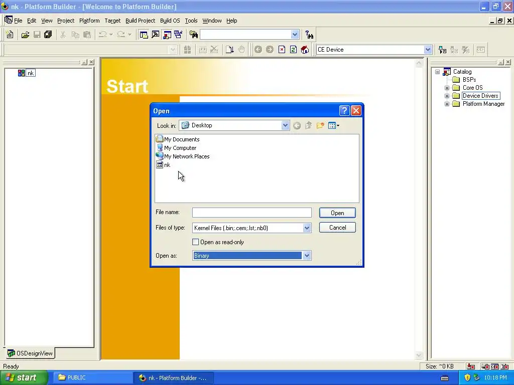514x385 pixels.
Task: Open the Target menu
Action: pos(112,21)
